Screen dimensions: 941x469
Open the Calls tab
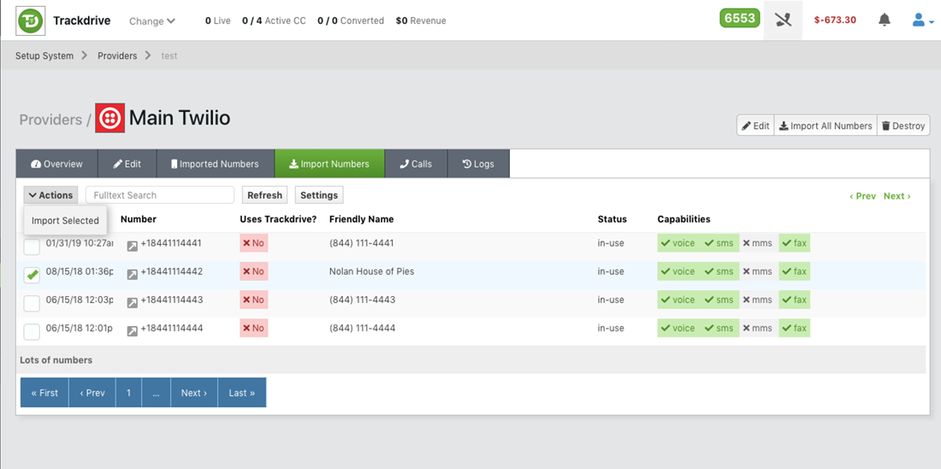coord(416,164)
